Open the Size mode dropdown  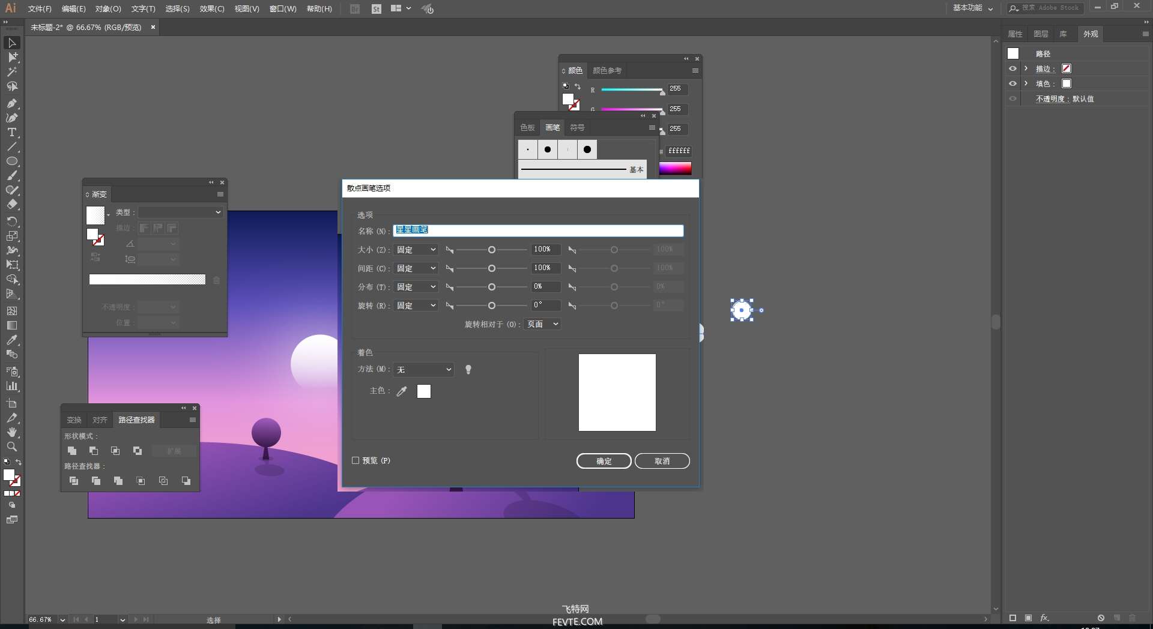pos(416,250)
